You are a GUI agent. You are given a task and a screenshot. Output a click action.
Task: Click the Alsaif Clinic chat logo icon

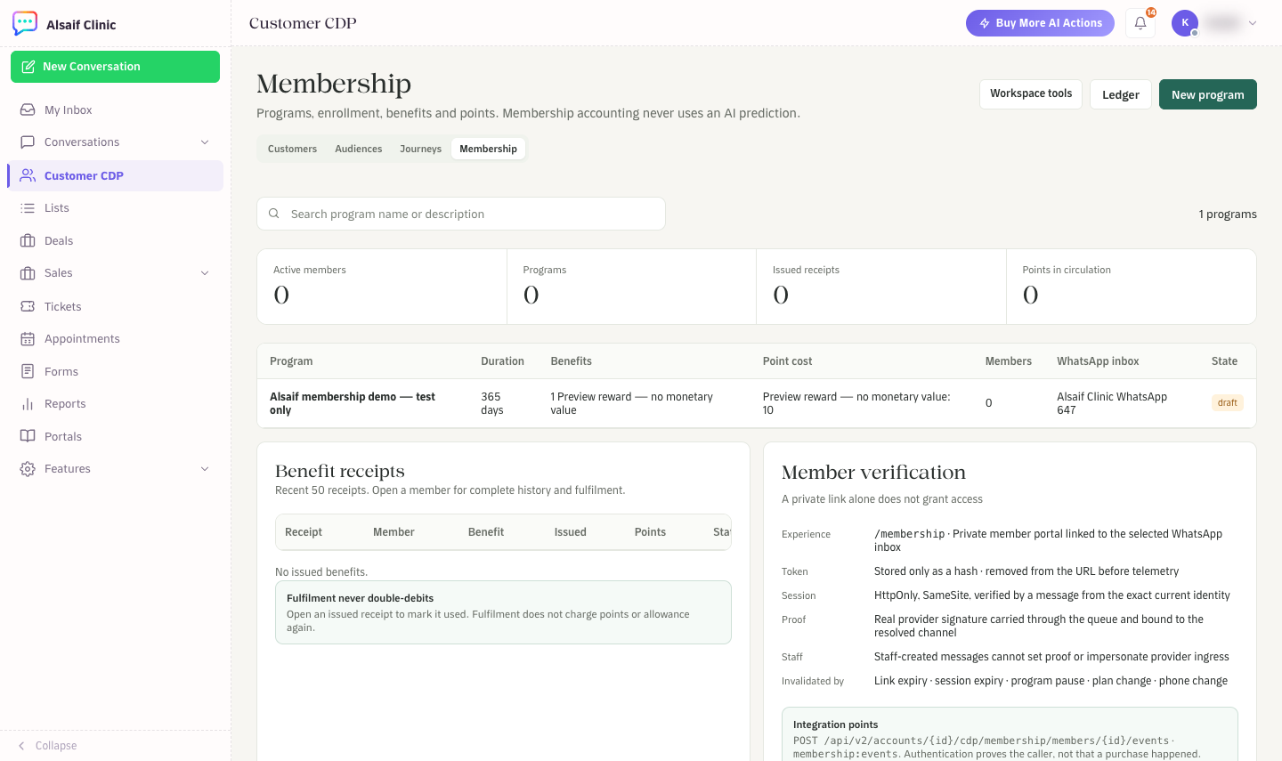pyautogui.click(x=25, y=23)
